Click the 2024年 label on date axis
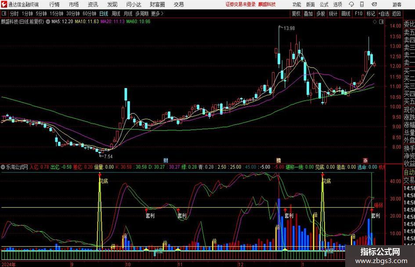The height and width of the screenshot is (267, 415). (x=9, y=264)
